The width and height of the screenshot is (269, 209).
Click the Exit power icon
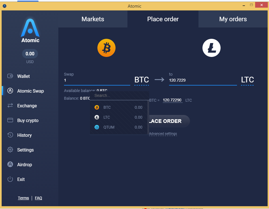pos(10,179)
